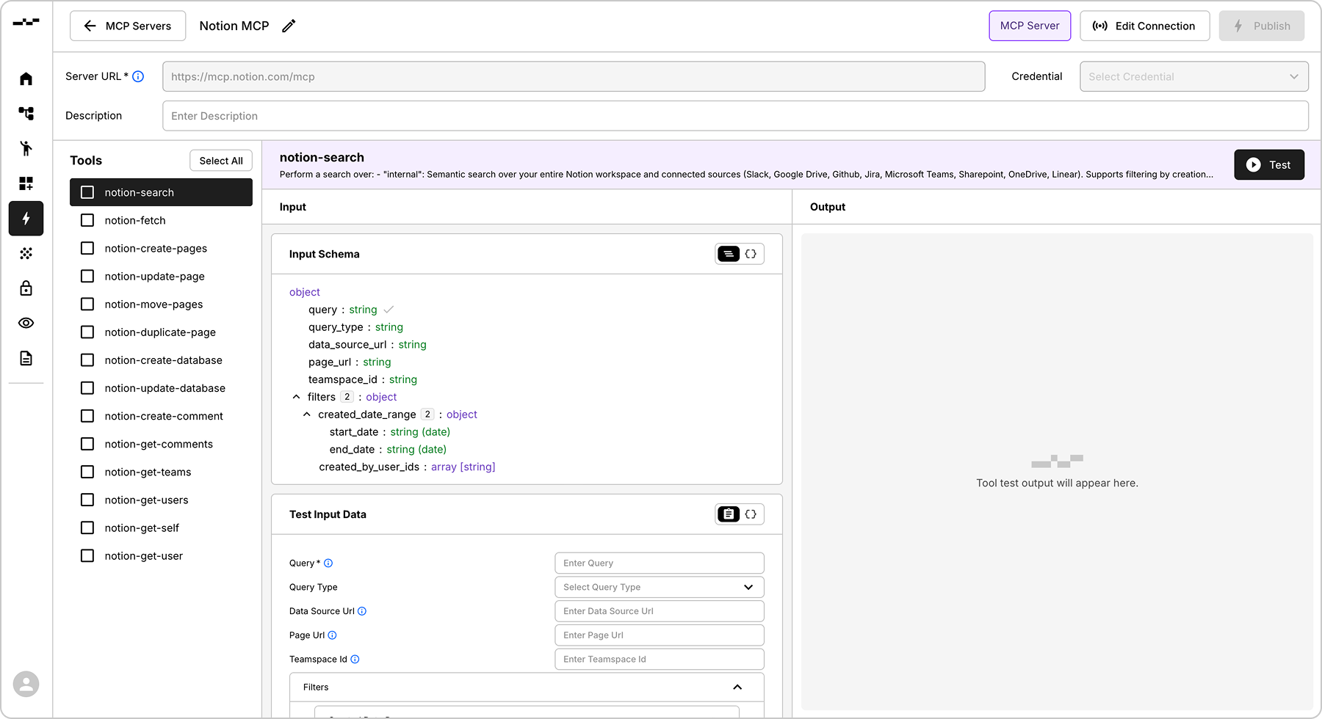
Task: Open the eye icon in sidebar
Action: click(x=26, y=323)
